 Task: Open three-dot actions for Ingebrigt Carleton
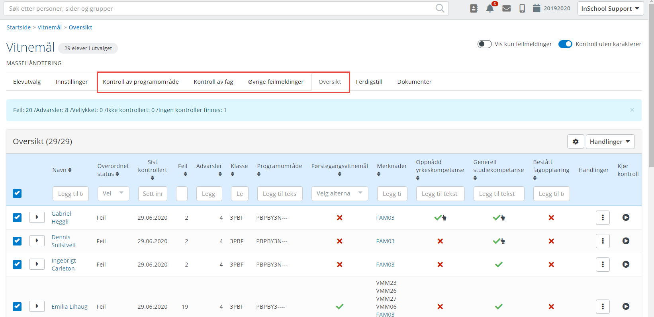point(603,264)
